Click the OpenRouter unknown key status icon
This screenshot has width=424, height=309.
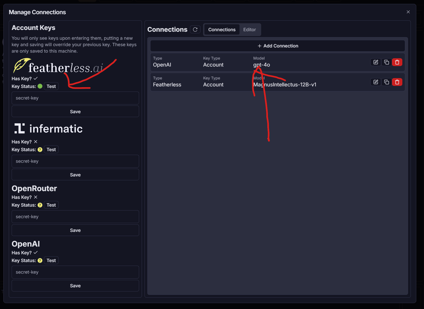coord(40,205)
